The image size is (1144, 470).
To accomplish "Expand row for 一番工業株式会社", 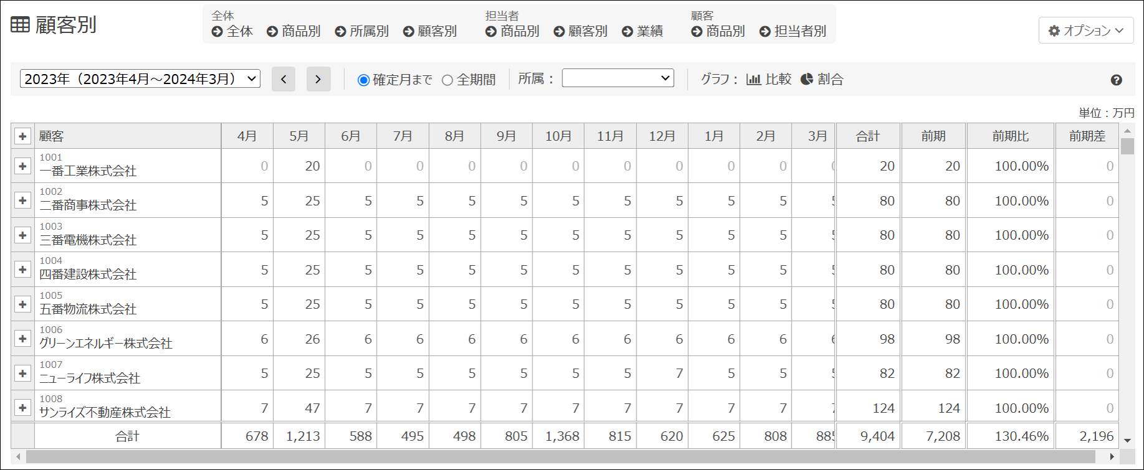I will [22, 166].
